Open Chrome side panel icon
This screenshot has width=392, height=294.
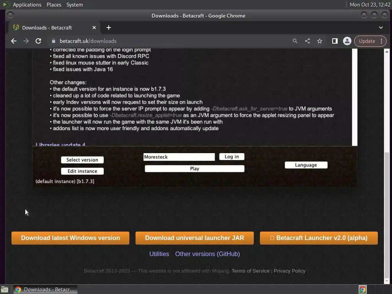pyautogui.click(x=335, y=41)
